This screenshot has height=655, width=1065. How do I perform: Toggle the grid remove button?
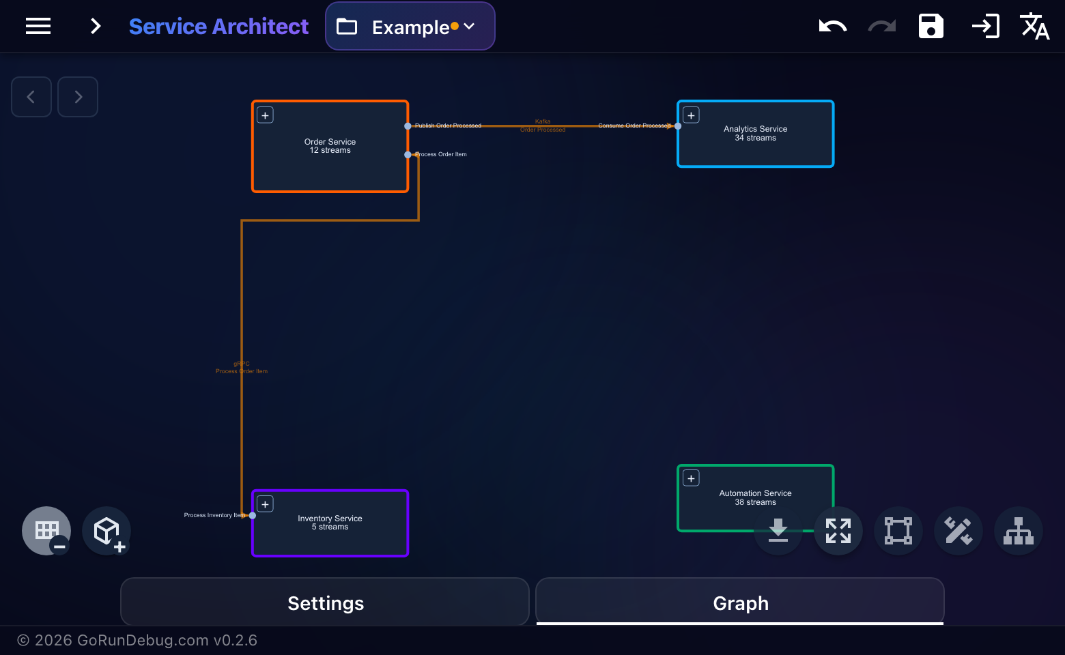46,531
